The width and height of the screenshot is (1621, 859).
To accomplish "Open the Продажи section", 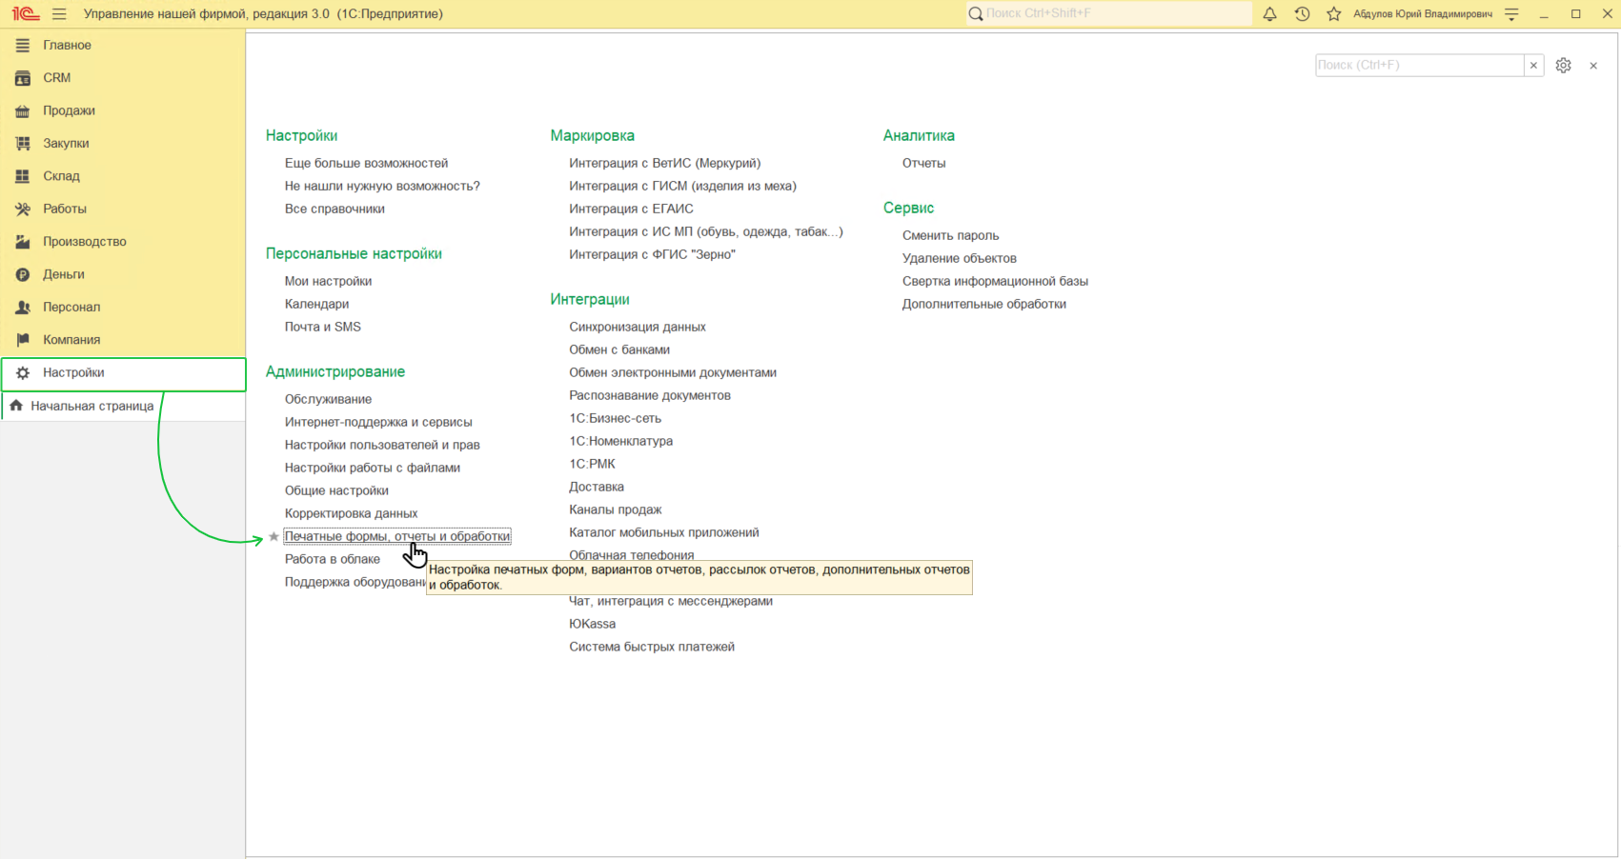I will point(123,110).
